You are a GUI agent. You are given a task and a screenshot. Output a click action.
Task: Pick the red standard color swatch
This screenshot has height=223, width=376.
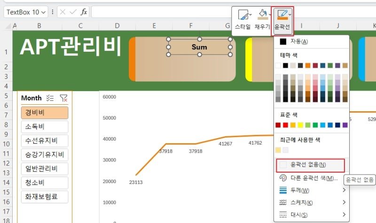point(285,125)
